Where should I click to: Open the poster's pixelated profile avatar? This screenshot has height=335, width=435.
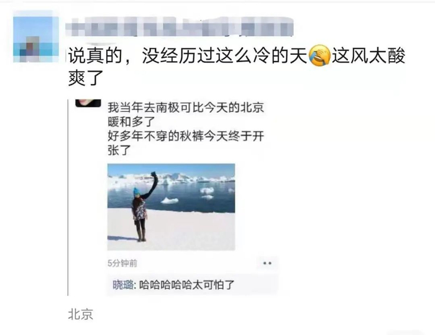pyautogui.click(x=36, y=39)
